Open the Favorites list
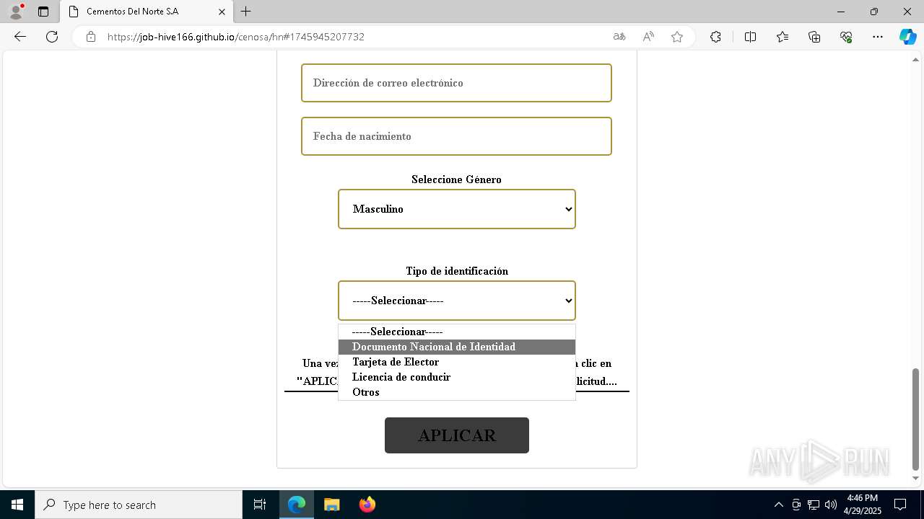The image size is (924, 519). pos(783,37)
